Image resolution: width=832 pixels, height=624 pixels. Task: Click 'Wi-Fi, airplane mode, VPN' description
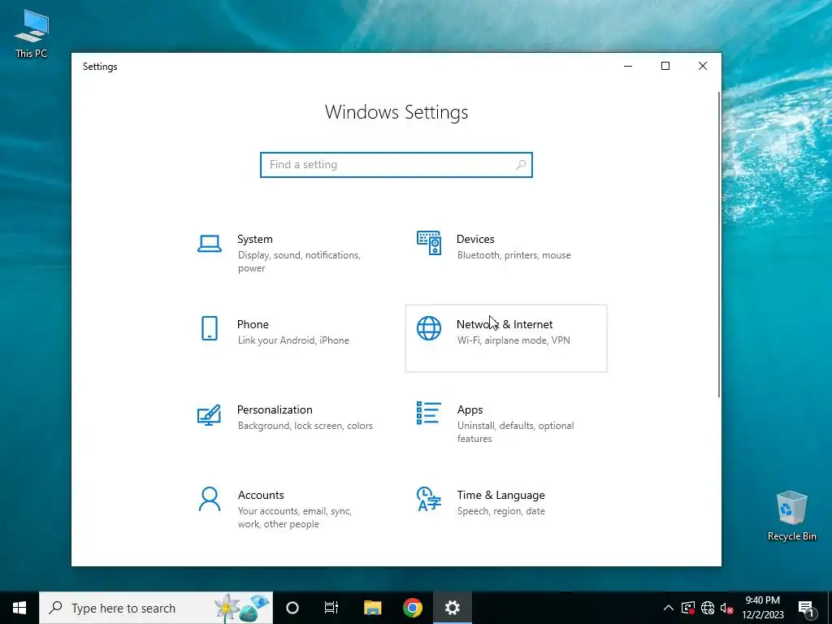513,340
